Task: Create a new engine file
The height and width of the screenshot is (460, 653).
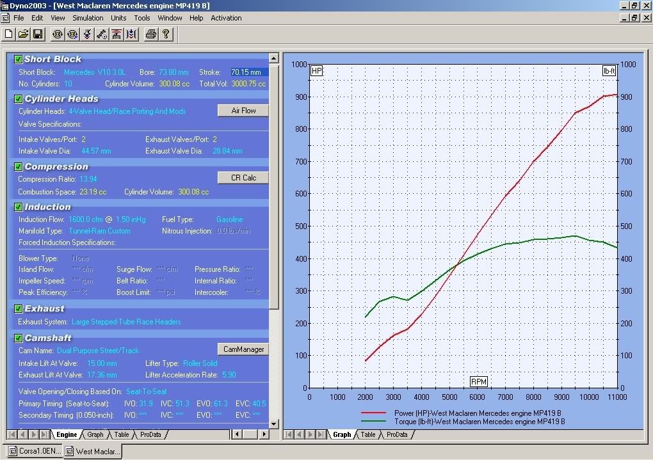Action: click(x=8, y=34)
